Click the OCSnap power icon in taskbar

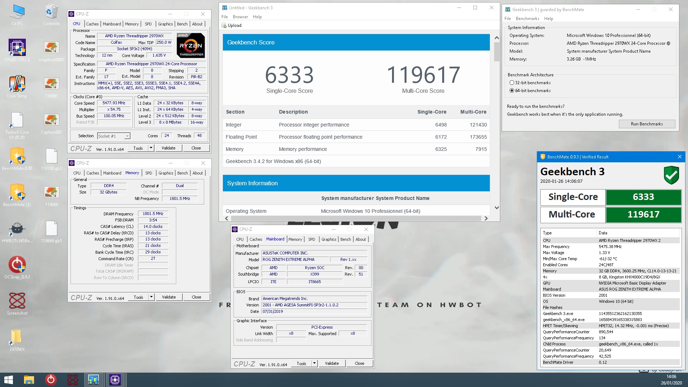pyautogui.click(x=51, y=380)
